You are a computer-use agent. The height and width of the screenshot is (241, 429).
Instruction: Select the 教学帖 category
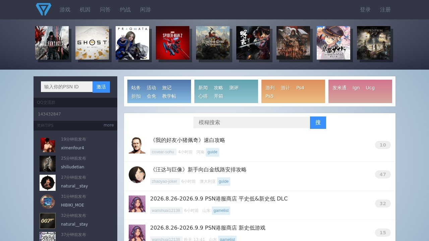pyautogui.click(x=169, y=96)
